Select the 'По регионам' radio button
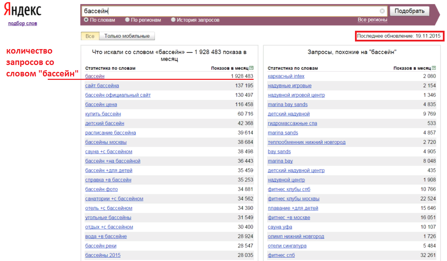447x261 pixels. 127,20
